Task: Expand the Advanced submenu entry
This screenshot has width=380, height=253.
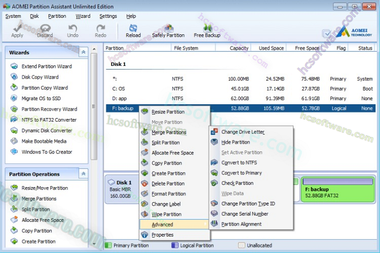Action: (175, 225)
